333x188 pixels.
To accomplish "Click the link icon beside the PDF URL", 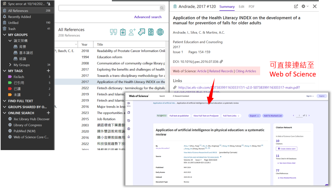I will [175, 87].
